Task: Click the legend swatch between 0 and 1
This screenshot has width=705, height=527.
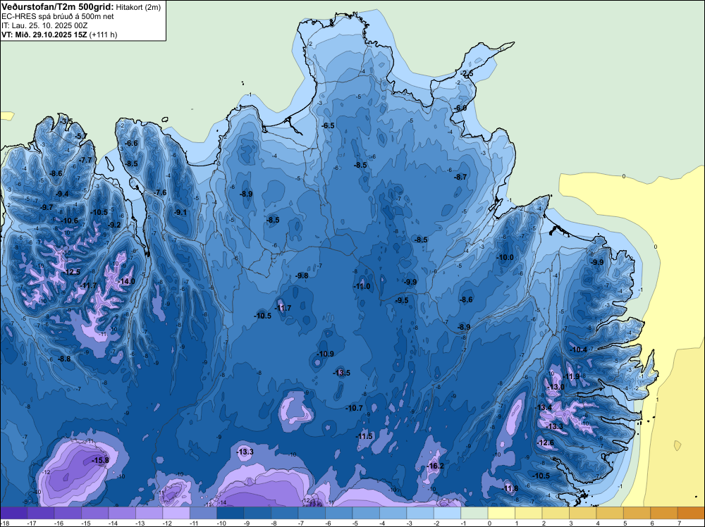Action: (501, 513)
